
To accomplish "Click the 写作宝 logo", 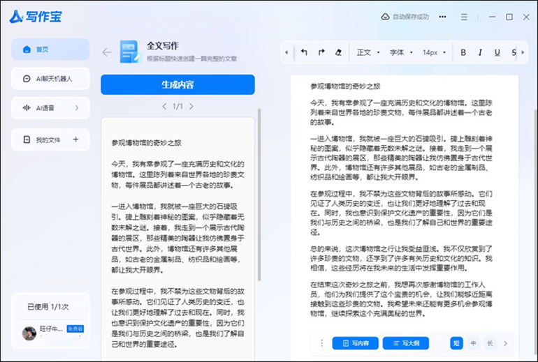I will click(x=36, y=16).
